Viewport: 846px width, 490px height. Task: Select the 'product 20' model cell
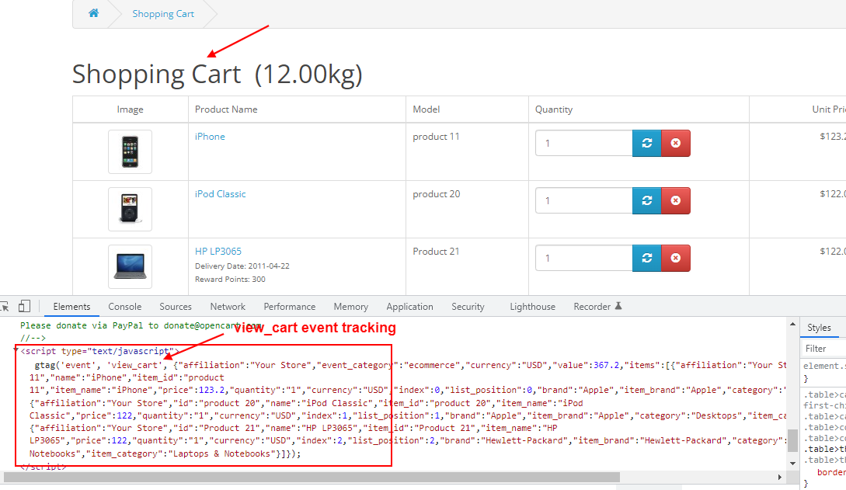(437, 194)
